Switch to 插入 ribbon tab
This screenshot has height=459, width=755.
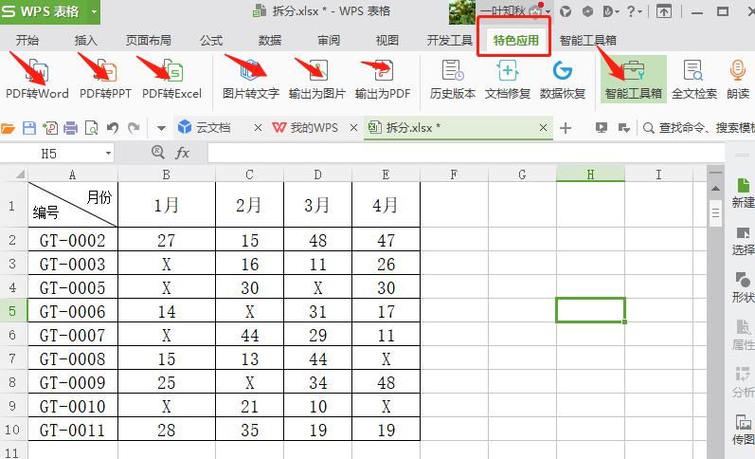pos(85,40)
